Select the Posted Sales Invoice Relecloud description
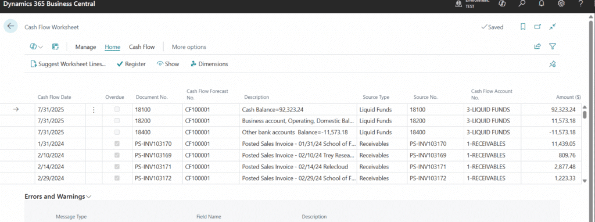Viewport: 595px width, 222px height. tap(298, 167)
